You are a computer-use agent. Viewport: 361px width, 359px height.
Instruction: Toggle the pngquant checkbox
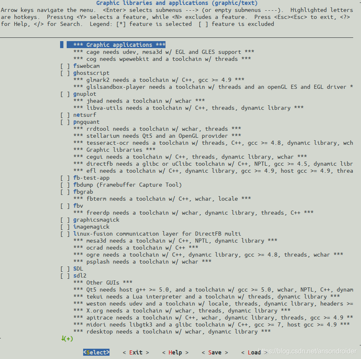click(x=65, y=122)
